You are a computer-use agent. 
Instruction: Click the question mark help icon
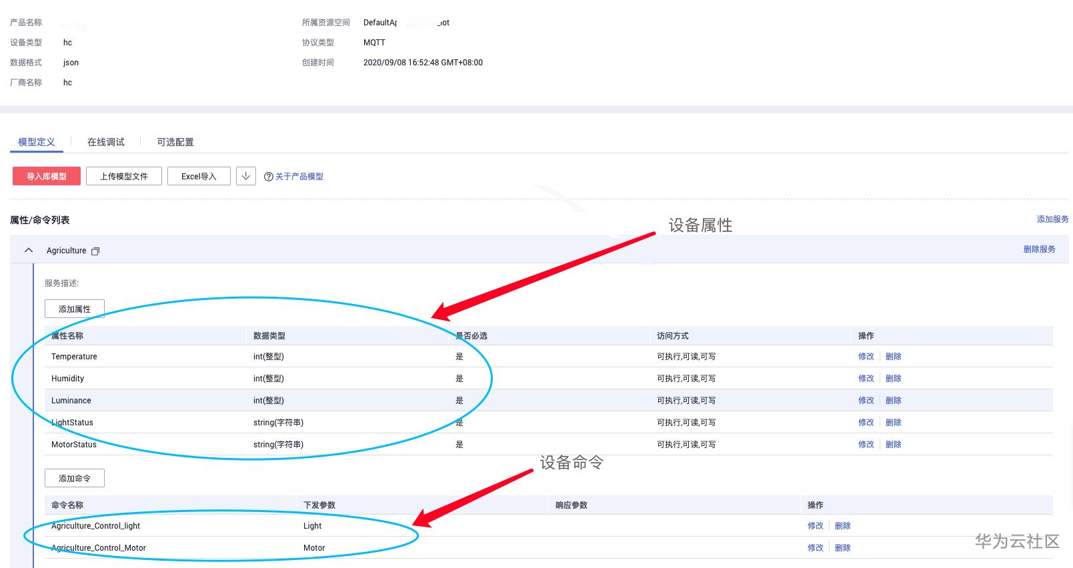[x=269, y=177]
